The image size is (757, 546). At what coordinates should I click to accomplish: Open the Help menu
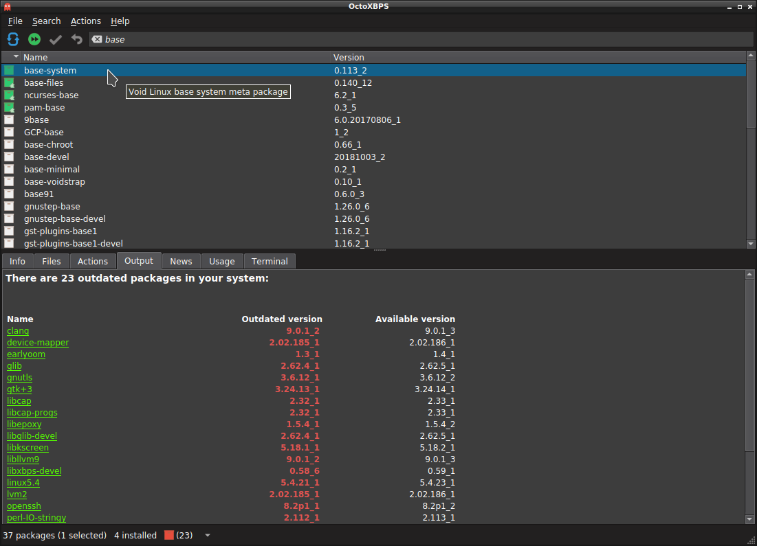point(120,21)
